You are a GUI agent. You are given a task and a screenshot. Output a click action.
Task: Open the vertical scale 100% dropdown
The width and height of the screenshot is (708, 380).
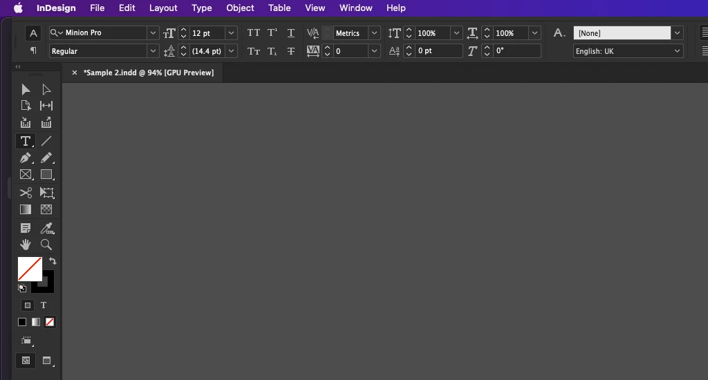pos(456,33)
